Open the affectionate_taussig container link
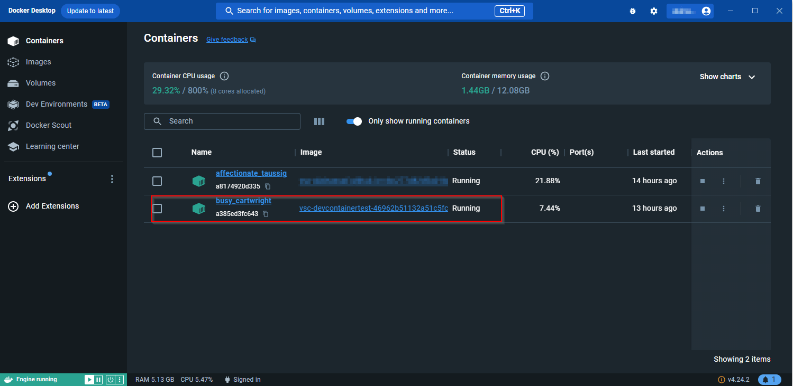This screenshot has width=793, height=386. click(251, 173)
